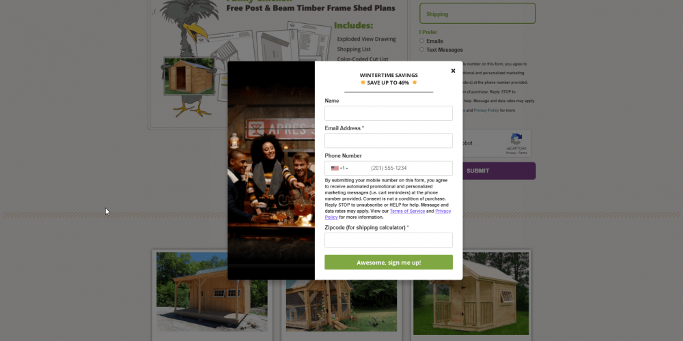Open the US flag country code selector
683x341 pixels.
339,168
